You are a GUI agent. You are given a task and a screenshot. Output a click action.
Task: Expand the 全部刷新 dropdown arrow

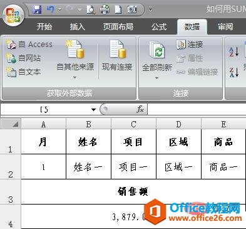pos(156,78)
